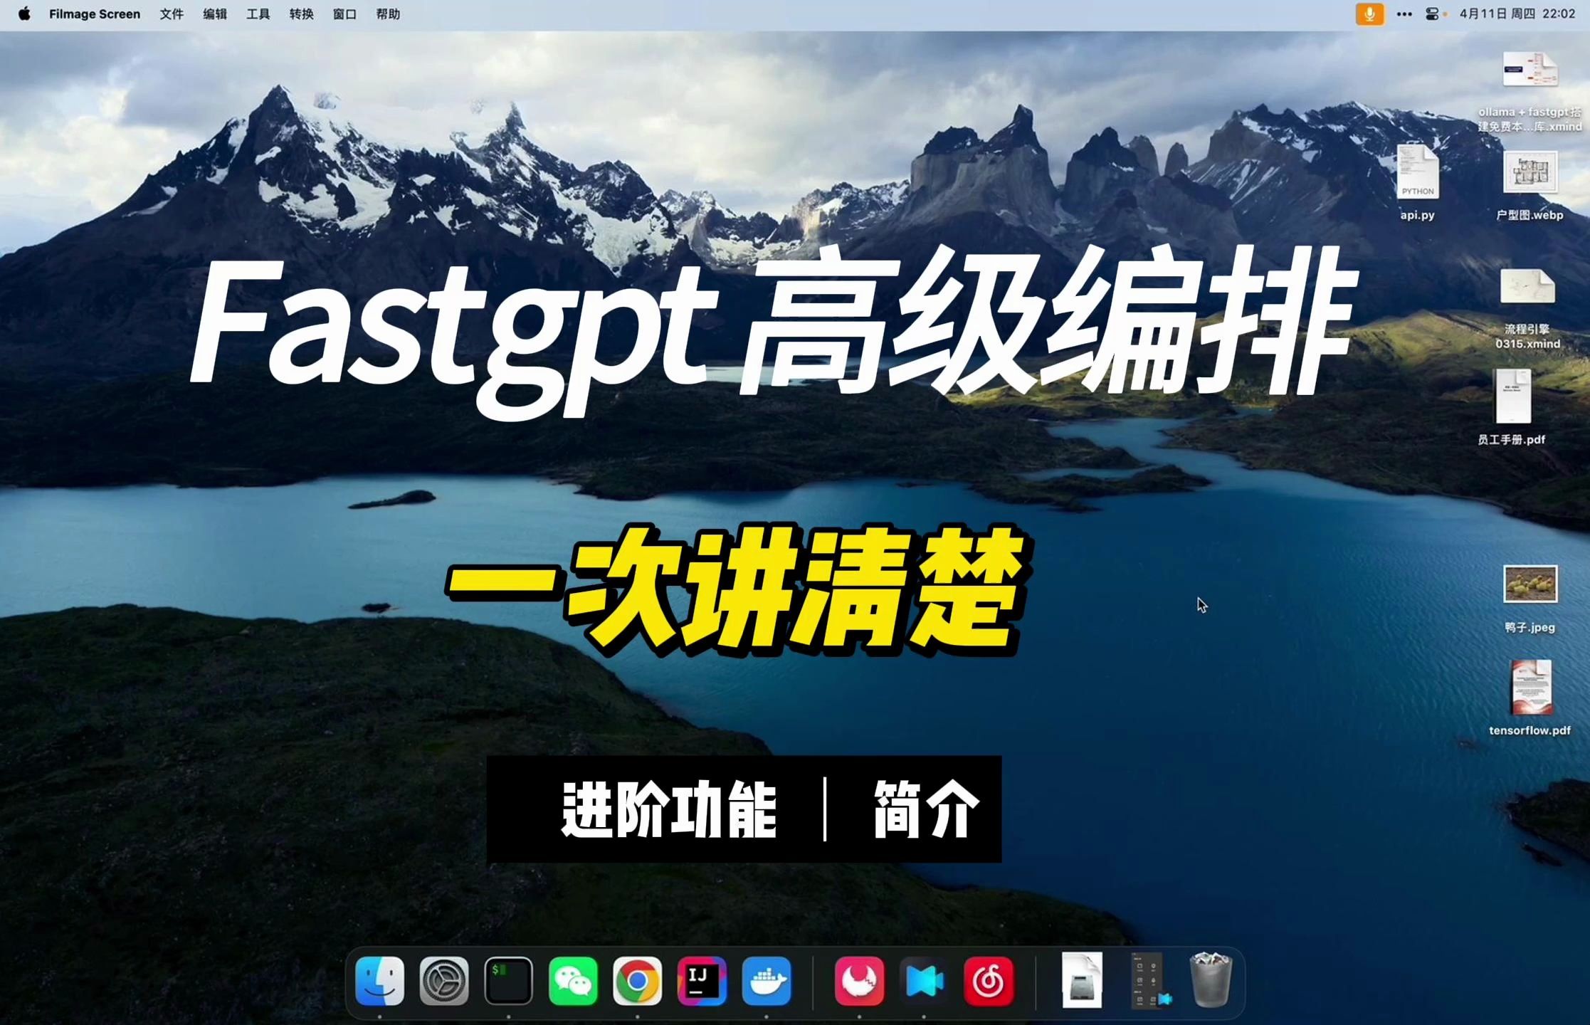Click the date and time clock
Image resolution: width=1590 pixels, height=1025 pixels.
coord(1517,14)
